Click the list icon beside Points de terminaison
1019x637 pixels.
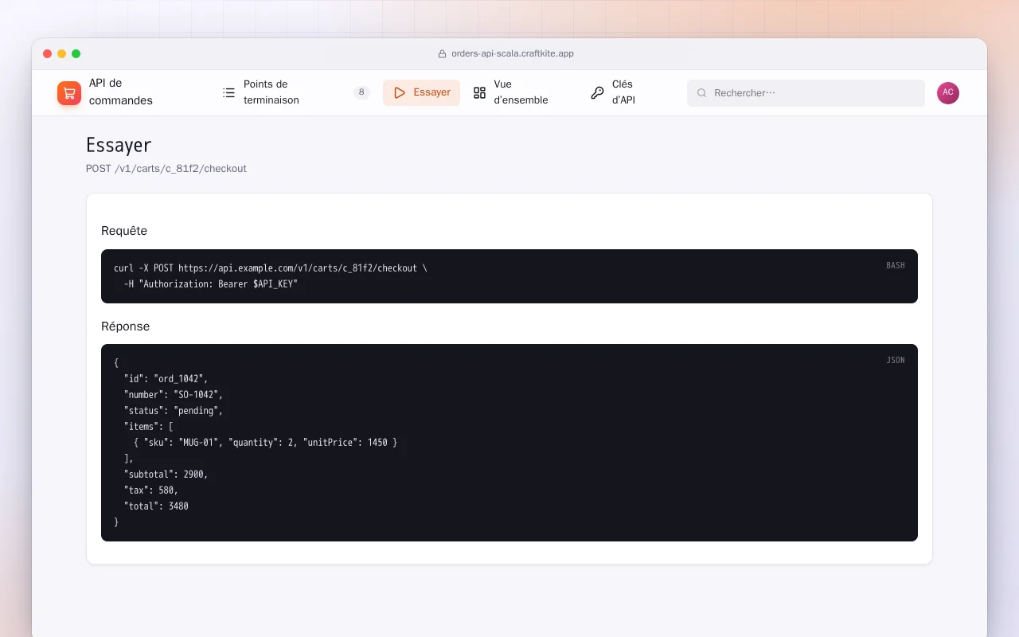click(x=228, y=92)
